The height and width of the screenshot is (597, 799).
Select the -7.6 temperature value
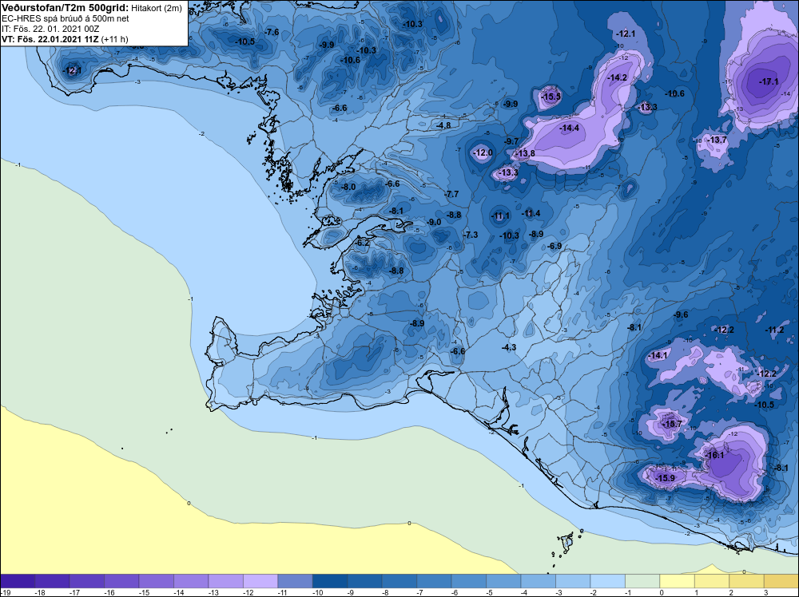272,32
